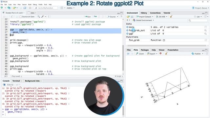
Task: Open the Export dropdown in Plots pane
Action: 152,54
